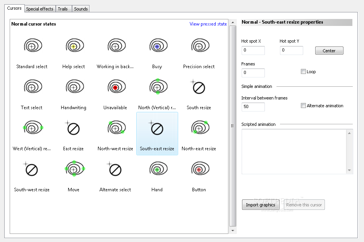The image size is (364, 242).
Task: Click the 'Handwriting' label
Action: [x=74, y=108]
